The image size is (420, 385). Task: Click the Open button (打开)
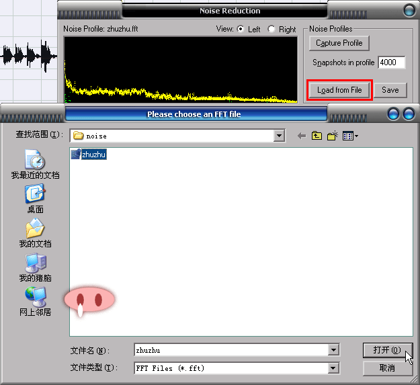pos(387,350)
